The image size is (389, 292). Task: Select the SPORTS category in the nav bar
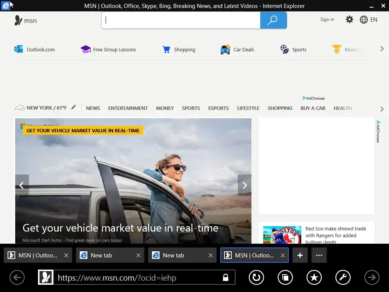191,108
